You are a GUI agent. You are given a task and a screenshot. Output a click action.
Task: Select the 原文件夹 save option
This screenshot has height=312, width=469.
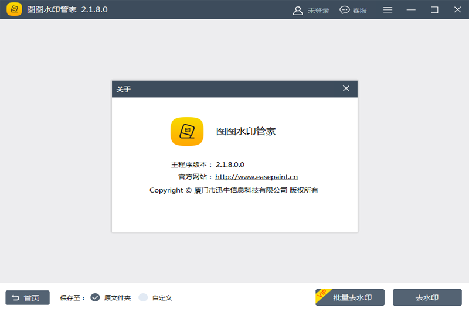96,297
